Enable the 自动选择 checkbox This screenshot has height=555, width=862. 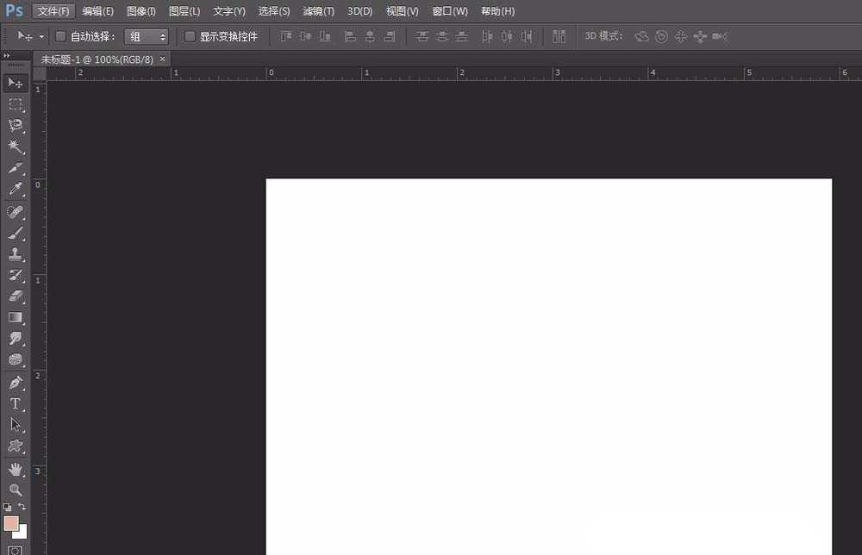coord(60,37)
